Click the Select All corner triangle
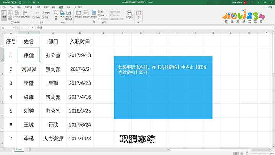The image size is (275, 155). pos(2,33)
